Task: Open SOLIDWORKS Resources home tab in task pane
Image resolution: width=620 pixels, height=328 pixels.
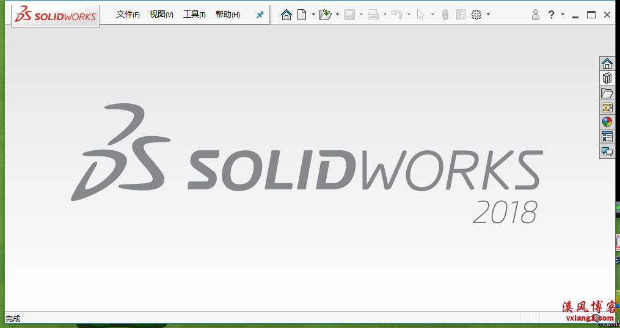Action: click(x=607, y=64)
